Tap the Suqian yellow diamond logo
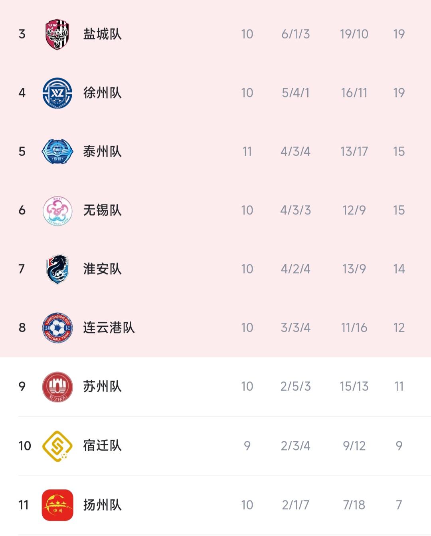This screenshot has height=536, width=431. [57, 446]
